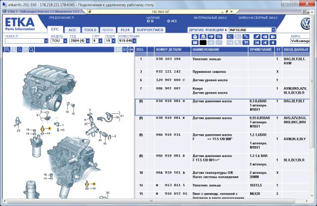This screenshot has height=206, width=317.
Task: Open the ГОД dropdown showing 2004 (4)
Action: click(88, 41)
